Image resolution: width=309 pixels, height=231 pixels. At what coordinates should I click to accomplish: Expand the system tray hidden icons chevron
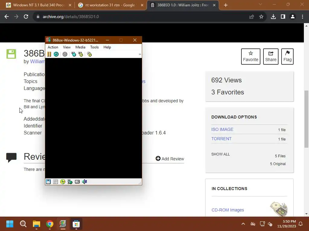pos(243,224)
